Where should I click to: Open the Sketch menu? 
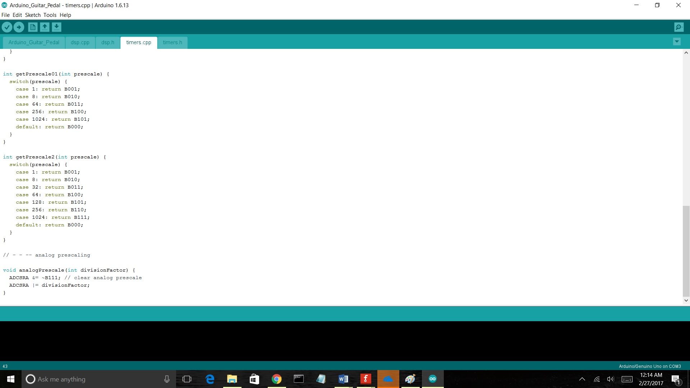pyautogui.click(x=33, y=15)
